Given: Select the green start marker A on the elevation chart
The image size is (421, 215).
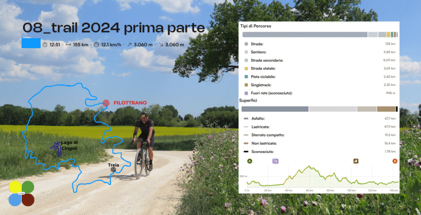Looking at the screenshot, I should tap(250, 161).
